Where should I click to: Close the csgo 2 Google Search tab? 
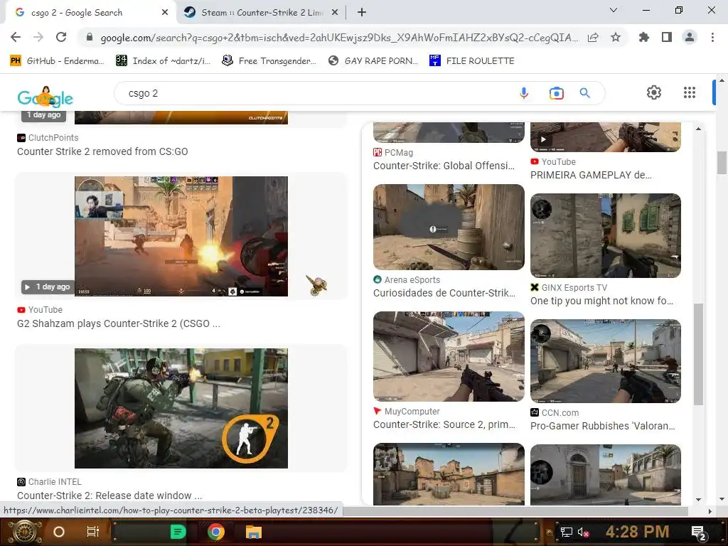165,13
